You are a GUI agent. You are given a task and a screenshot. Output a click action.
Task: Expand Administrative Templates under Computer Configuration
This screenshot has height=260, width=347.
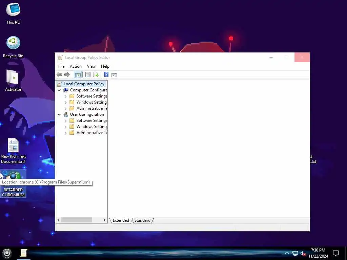pos(65,109)
